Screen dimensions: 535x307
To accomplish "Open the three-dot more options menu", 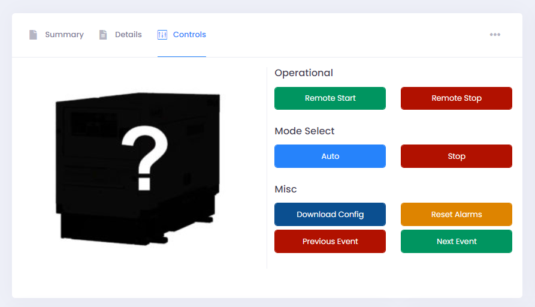I will [495, 35].
